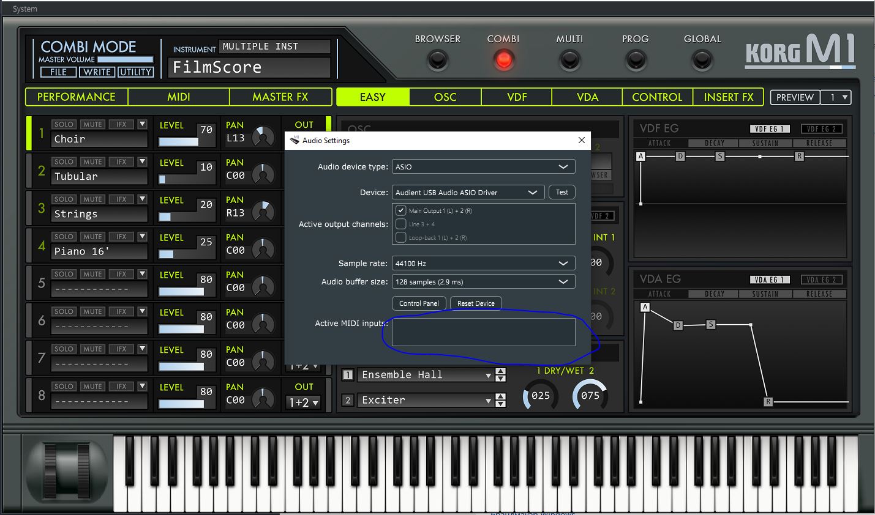The image size is (875, 515).
Task: Adjust the Choir PAN knob
Action: [263, 137]
